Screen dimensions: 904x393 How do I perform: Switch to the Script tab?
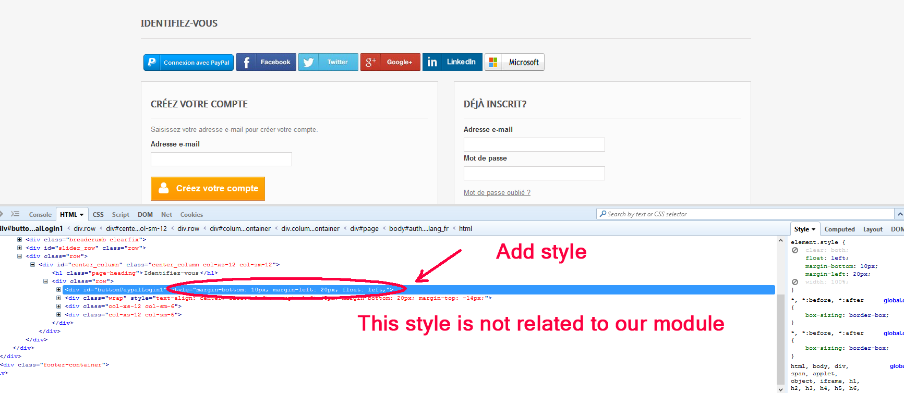(x=120, y=215)
